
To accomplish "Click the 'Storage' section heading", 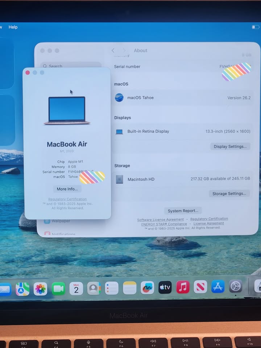I will [x=122, y=166].
